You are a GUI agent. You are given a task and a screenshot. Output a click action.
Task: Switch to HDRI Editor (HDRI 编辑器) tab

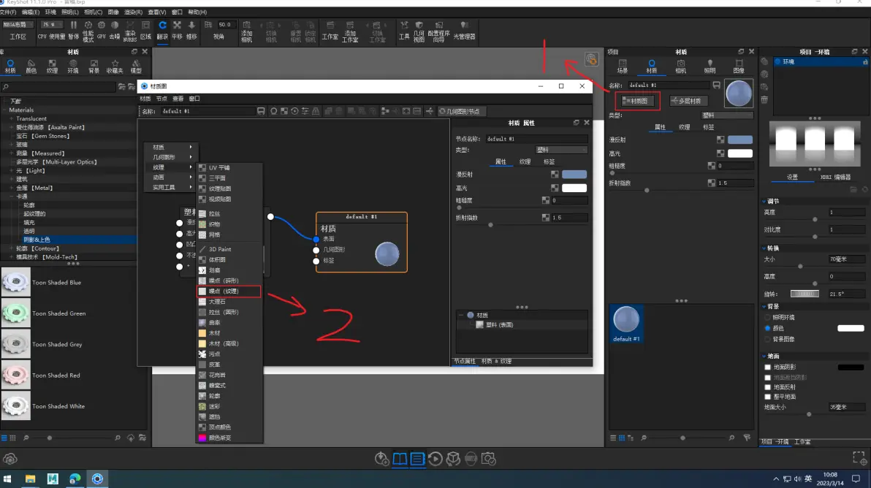(x=835, y=177)
